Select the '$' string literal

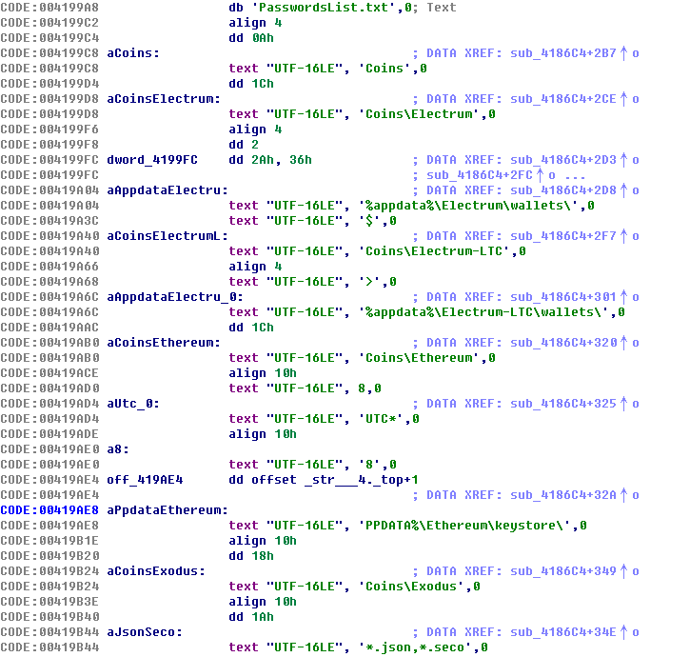click(369, 221)
